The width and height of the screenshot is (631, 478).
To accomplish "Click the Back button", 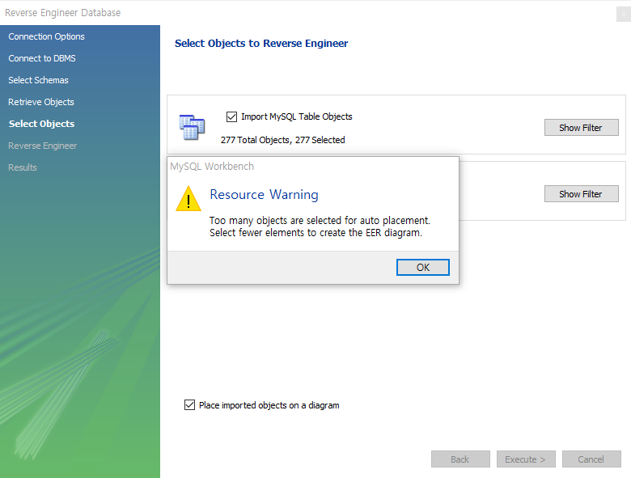I will pos(460,459).
